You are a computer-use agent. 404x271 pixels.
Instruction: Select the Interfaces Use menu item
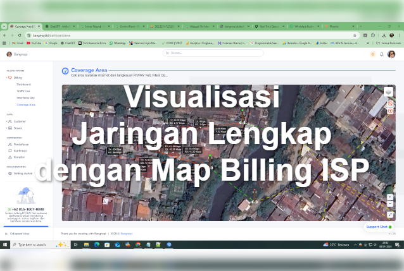[x=27, y=98]
